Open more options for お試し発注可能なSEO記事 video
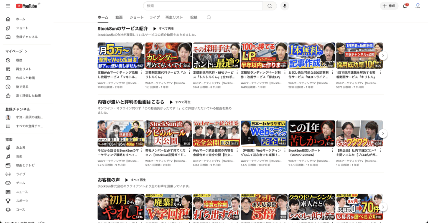Image resolution: width=428 pixels, height=223 pixels. coord(332,73)
